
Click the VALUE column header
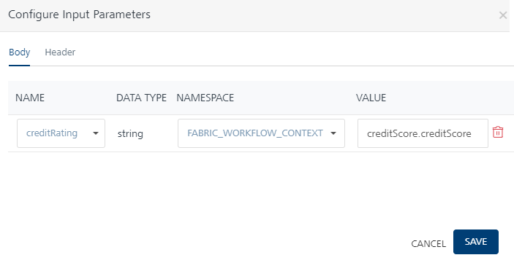click(371, 98)
